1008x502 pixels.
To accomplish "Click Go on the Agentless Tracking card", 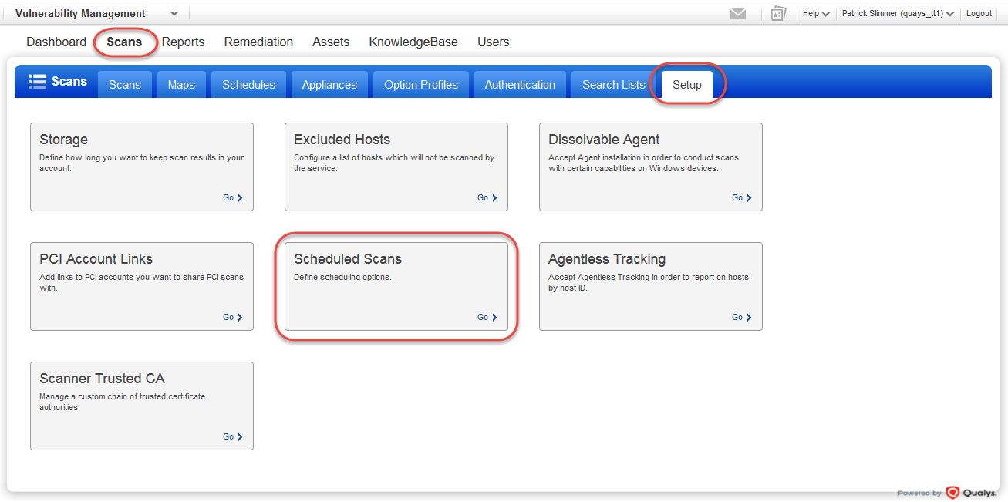I will pos(740,317).
